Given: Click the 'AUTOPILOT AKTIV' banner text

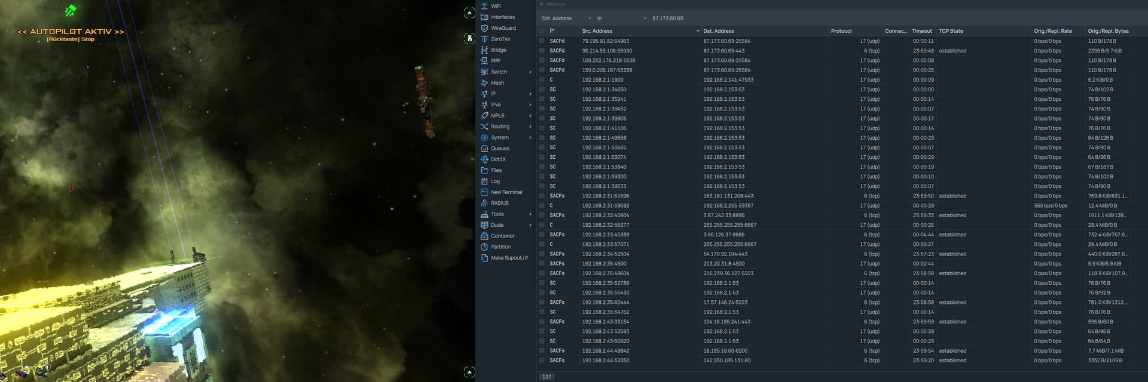Looking at the screenshot, I should click(71, 32).
